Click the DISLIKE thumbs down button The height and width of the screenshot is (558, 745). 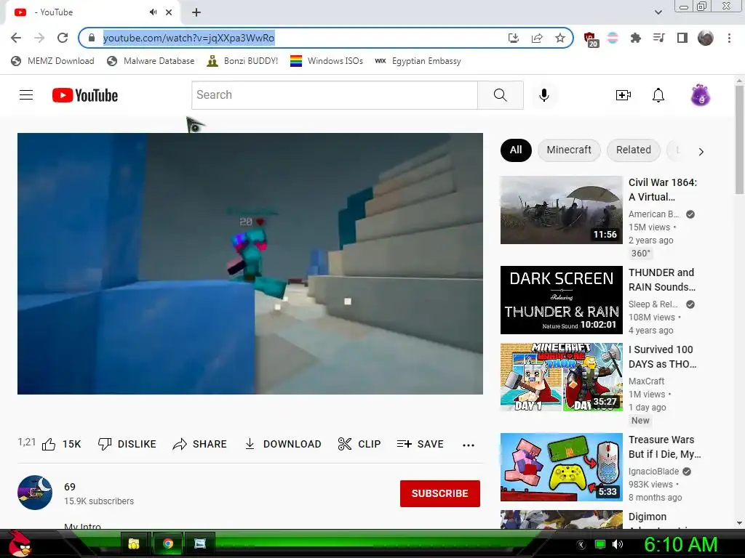coord(127,444)
